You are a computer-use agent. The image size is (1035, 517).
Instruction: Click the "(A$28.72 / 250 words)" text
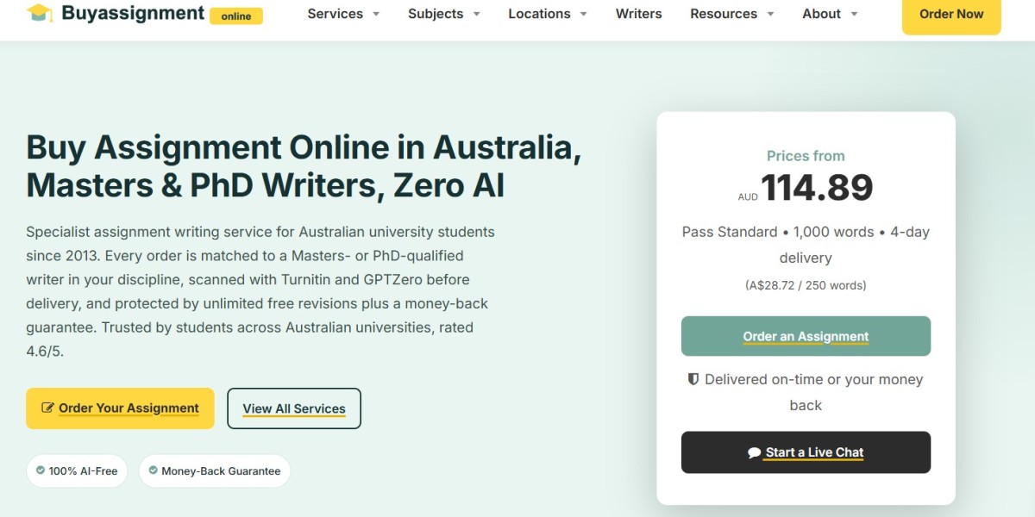pos(806,285)
